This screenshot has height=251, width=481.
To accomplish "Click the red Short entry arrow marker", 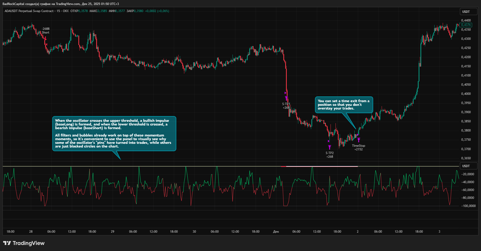I will [x=45, y=38].
